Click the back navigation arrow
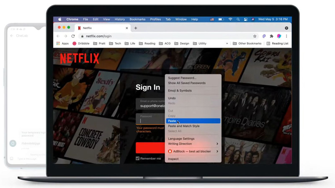The height and width of the screenshot is (188, 335). pyautogui.click(x=58, y=36)
